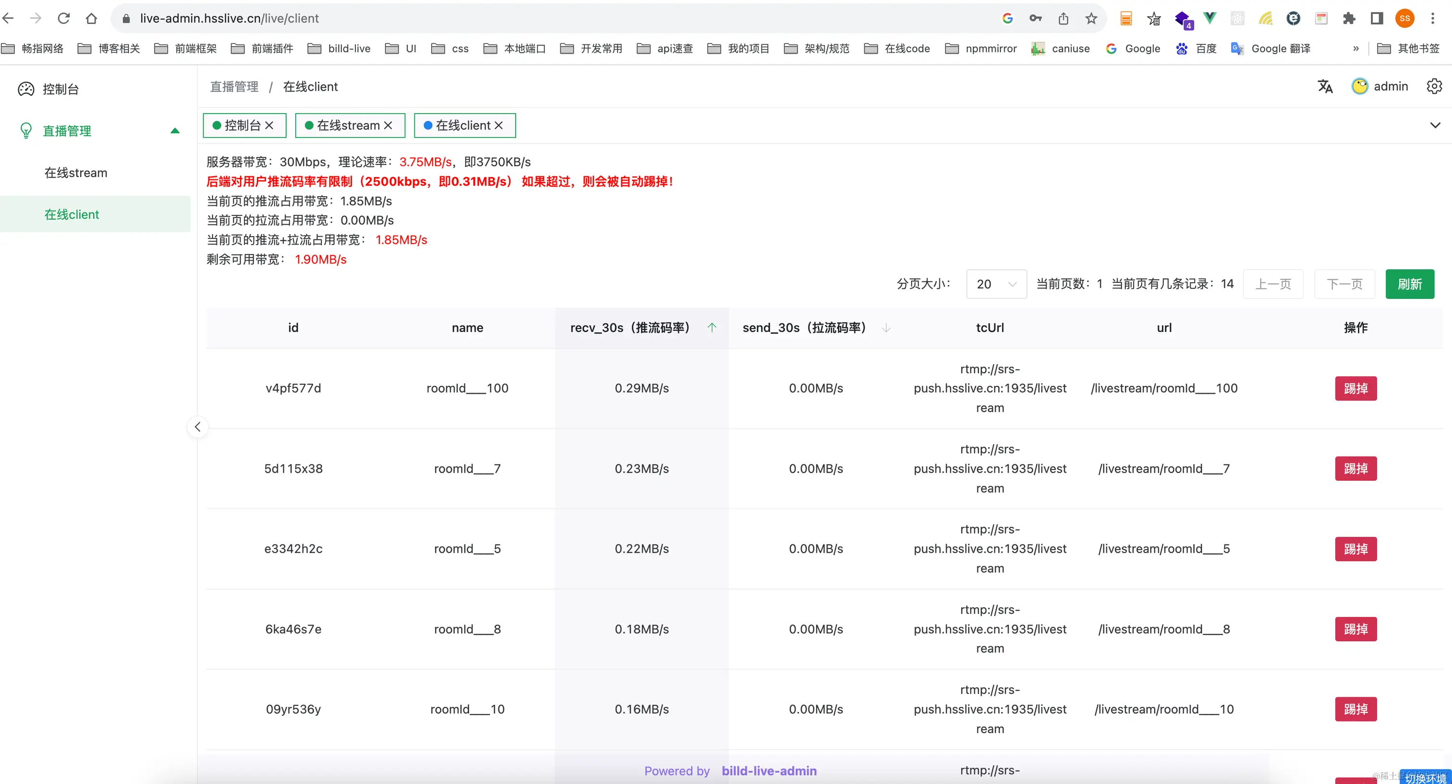The height and width of the screenshot is (784, 1452).
Task: Expand the tab list chevron at right
Action: (x=1435, y=125)
